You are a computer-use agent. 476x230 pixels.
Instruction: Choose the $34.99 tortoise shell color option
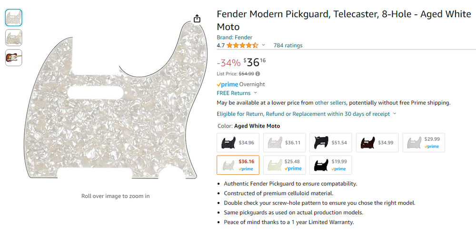(x=377, y=142)
